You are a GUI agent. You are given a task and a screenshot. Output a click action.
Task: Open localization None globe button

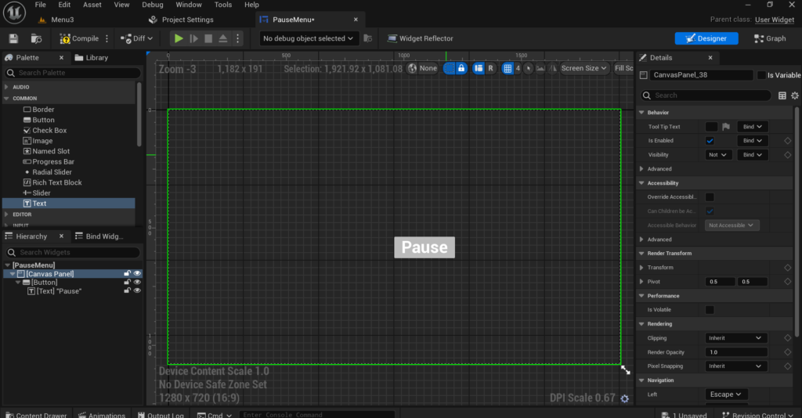(422, 68)
